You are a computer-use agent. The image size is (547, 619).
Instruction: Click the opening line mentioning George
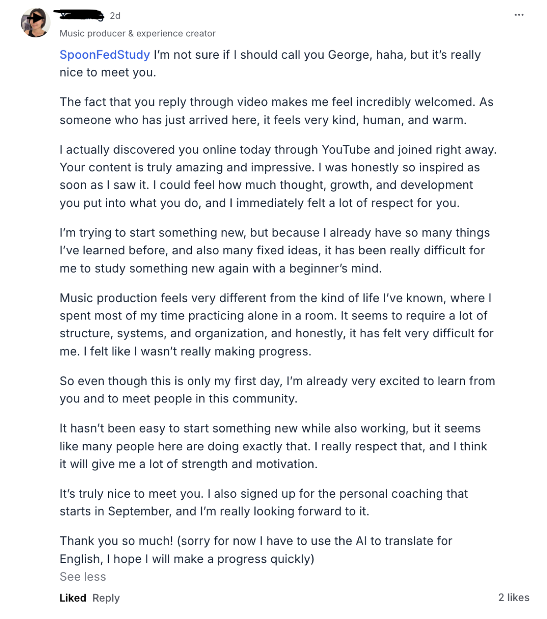pos(270,63)
